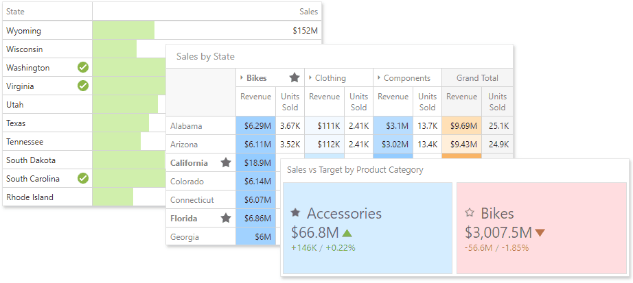Image resolution: width=633 pixels, height=283 pixels.
Task: Click the star icon next to Florida row
Action: pyautogui.click(x=225, y=219)
